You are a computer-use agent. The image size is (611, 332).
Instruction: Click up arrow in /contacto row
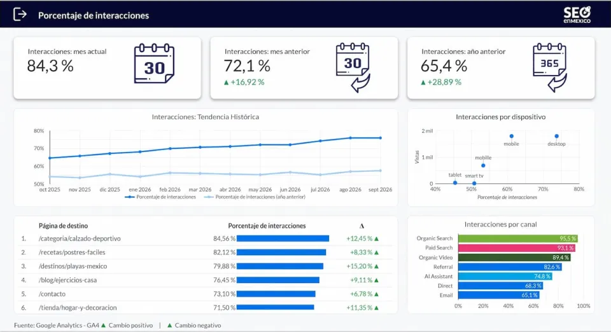click(376, 294)
